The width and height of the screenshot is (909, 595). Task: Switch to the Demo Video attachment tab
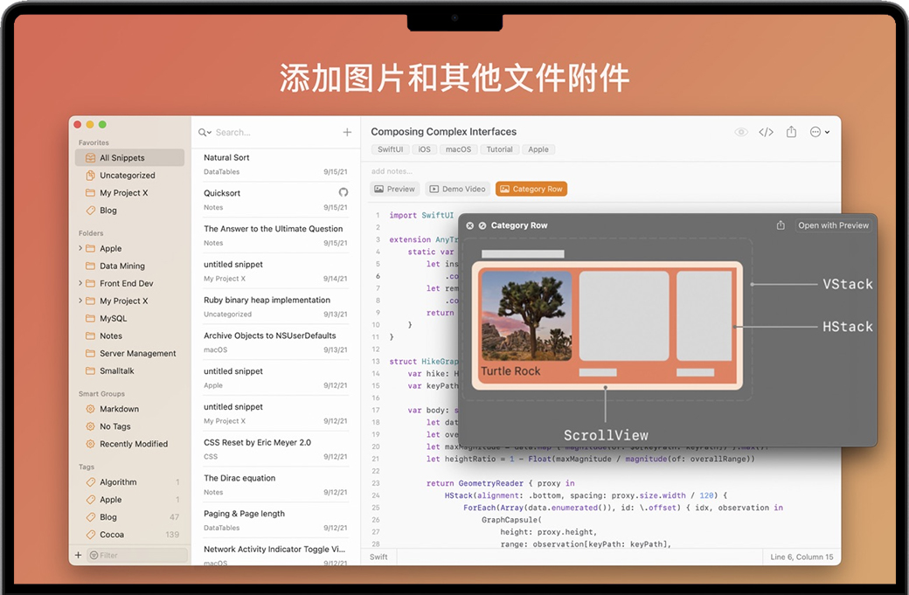458,189
